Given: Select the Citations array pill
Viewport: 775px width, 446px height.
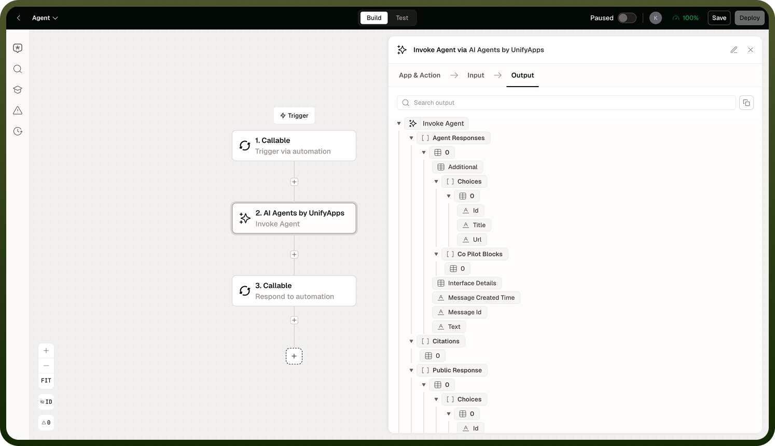Looking at the screenshot, I should pyautogui.click(x=441, y=341).
